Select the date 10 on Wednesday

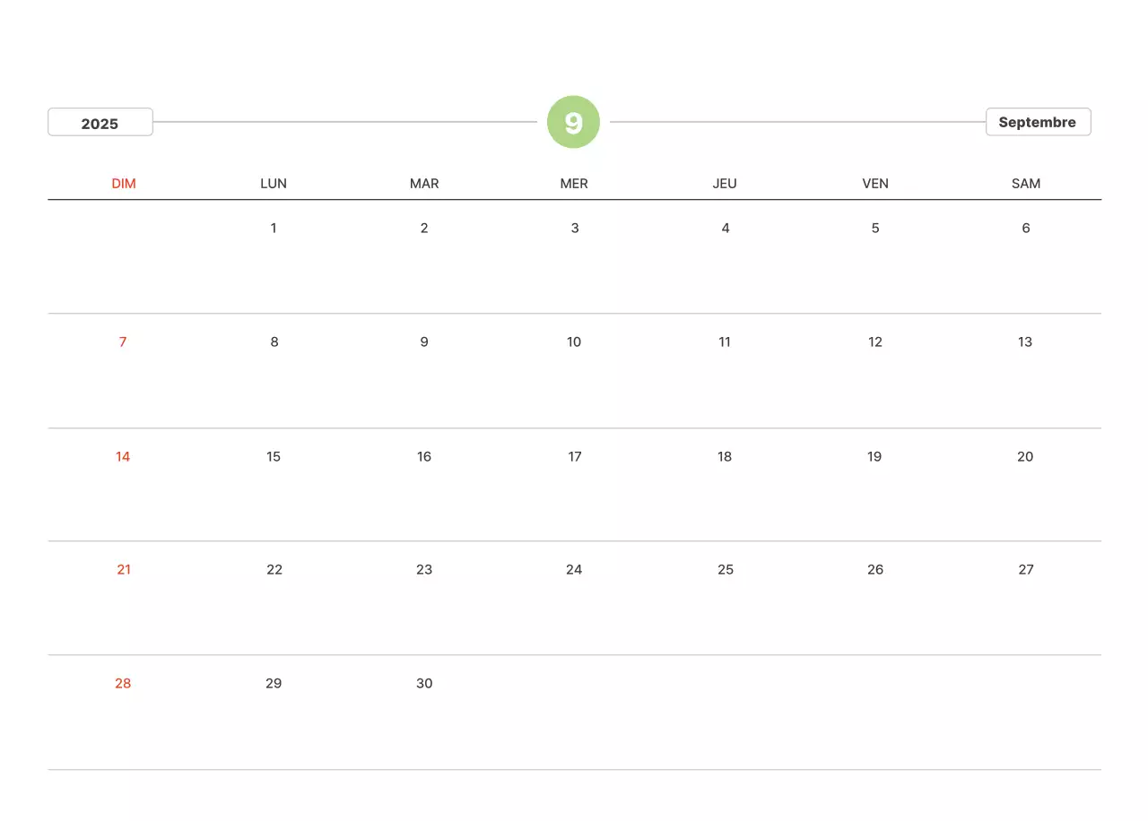[574, 341]
